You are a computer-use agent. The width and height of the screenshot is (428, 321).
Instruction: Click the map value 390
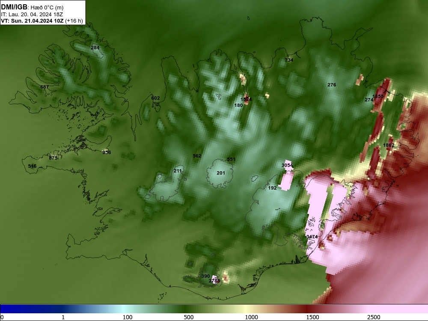[x=205, y=276]
